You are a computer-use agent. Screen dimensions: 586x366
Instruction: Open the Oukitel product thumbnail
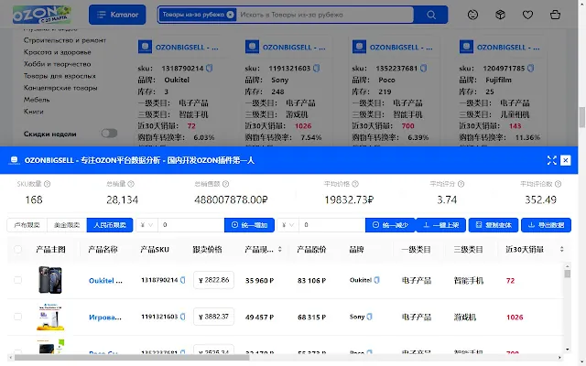click(x=50, y=280)
